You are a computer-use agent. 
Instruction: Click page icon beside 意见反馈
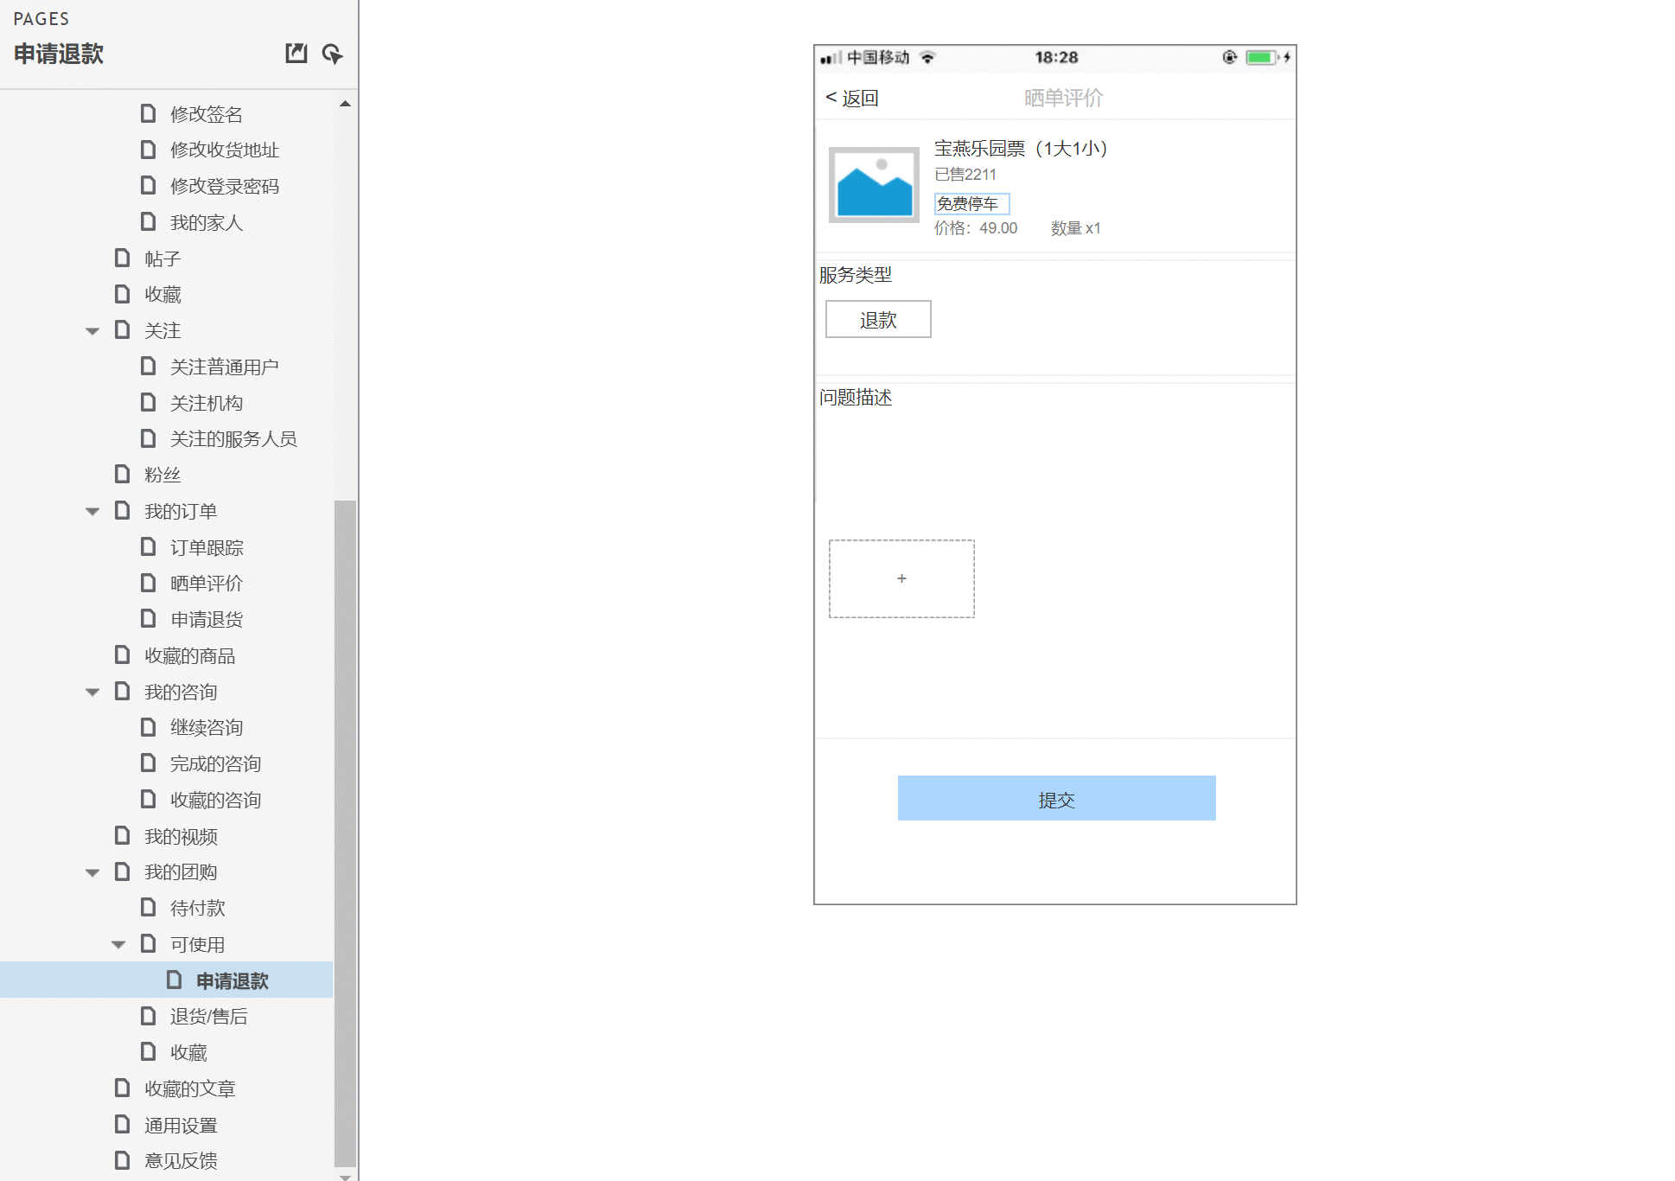pyautogui.click(x=123, y=1160)
